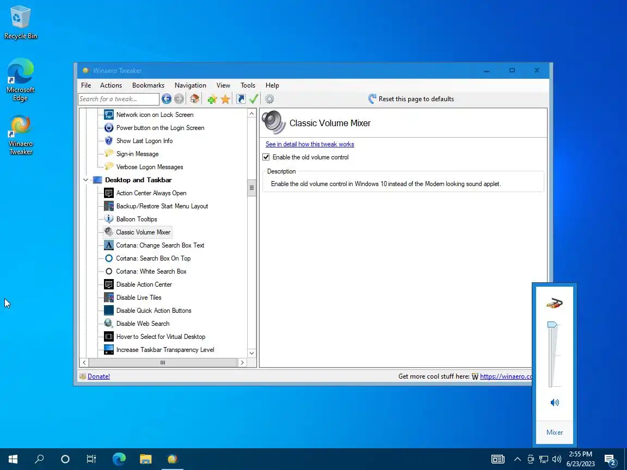The width and height of the screenshot is (627, 470).
Task: Click Reset this page to defaults text
Action: [x=416, y=98]
